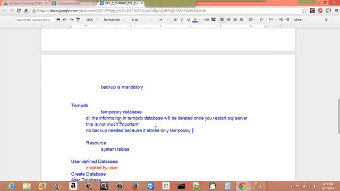340x191 pixels.
Task: Close the CustomerAddress tab
Action: pyautogui.click(x=94, y=3)
